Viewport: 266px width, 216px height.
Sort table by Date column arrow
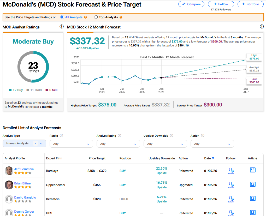[213, 158]
